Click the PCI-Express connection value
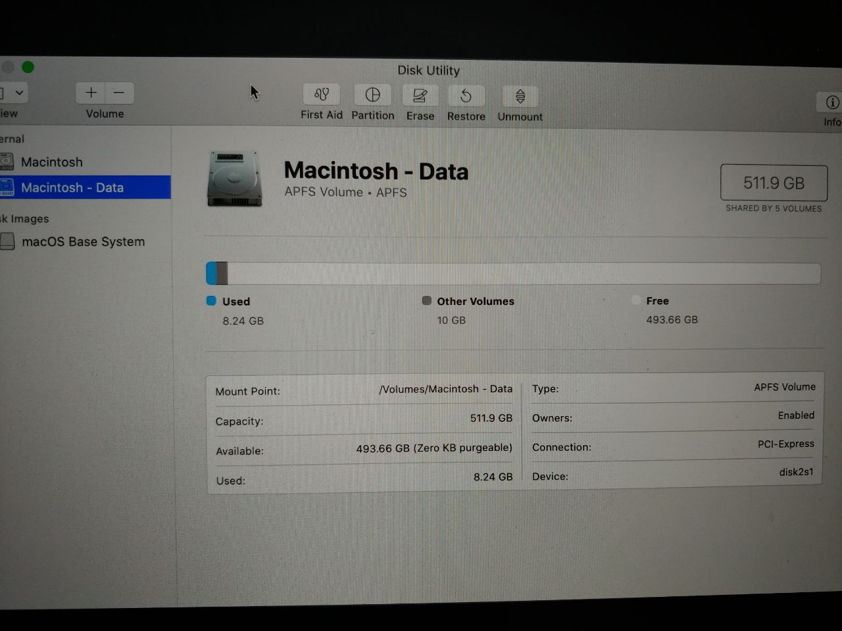The image size is (842, 631). [786, 444]
